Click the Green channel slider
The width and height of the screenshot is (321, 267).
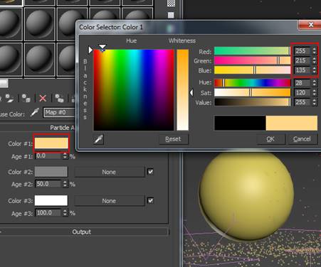(x=253, y=60)
